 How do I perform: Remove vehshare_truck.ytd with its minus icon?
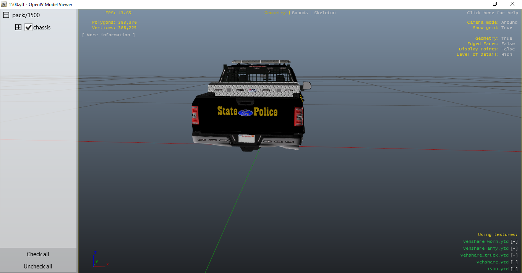pos(514,255)
